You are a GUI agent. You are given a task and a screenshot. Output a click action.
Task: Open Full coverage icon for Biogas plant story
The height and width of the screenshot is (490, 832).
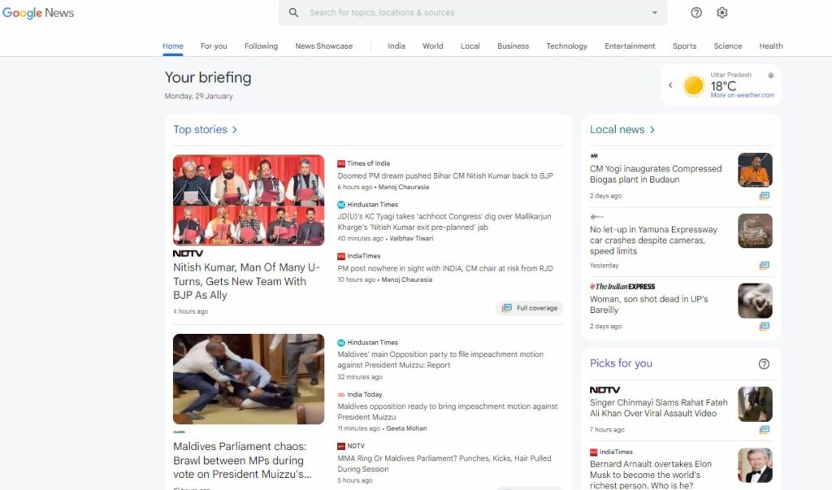coord(764,196)
